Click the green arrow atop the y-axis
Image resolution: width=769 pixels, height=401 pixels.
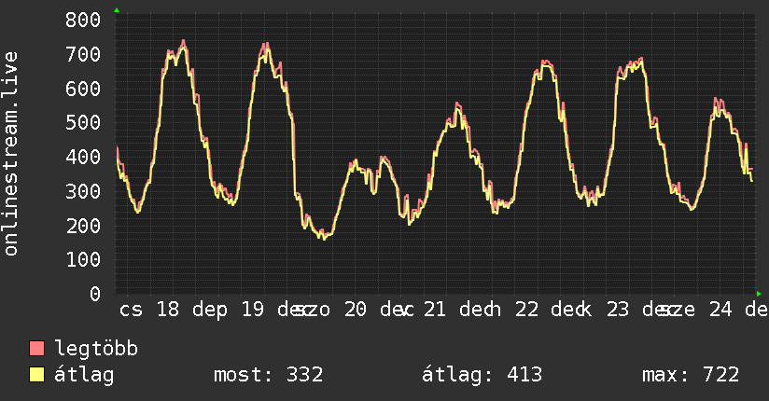click(x=117, y=10)
